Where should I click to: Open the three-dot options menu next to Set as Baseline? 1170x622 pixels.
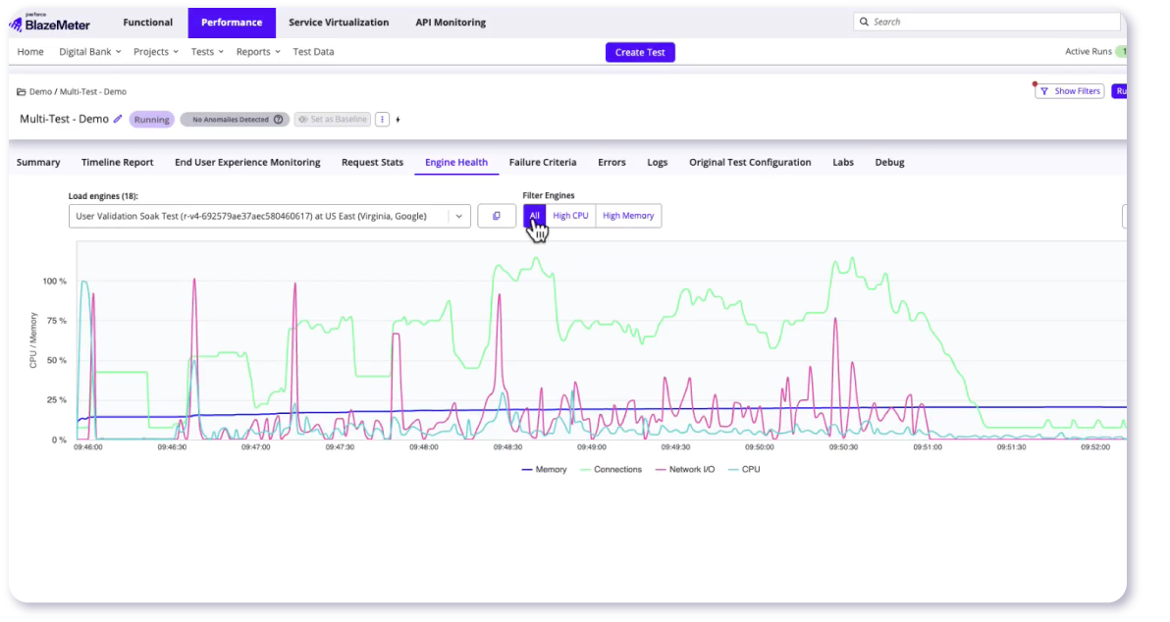[383, 120]
